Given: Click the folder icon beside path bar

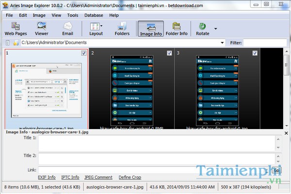Looking at the screenshot, I should click(16, 43).
